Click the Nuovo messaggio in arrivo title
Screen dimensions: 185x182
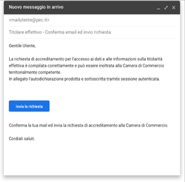[36, 7]
